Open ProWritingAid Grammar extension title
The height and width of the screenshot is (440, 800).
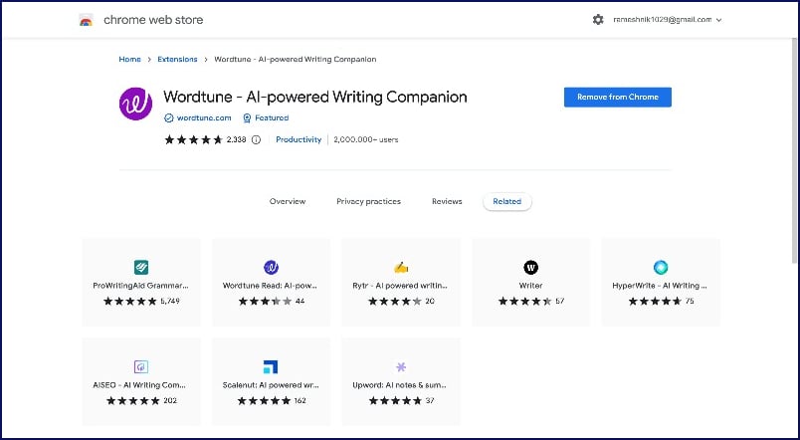[x=141, y=286]
